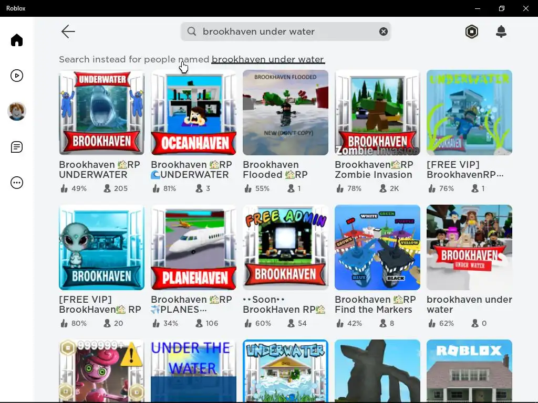Click title 'Brookhaven RP PLANES'
538x403 pixels.
coord(191,304)
